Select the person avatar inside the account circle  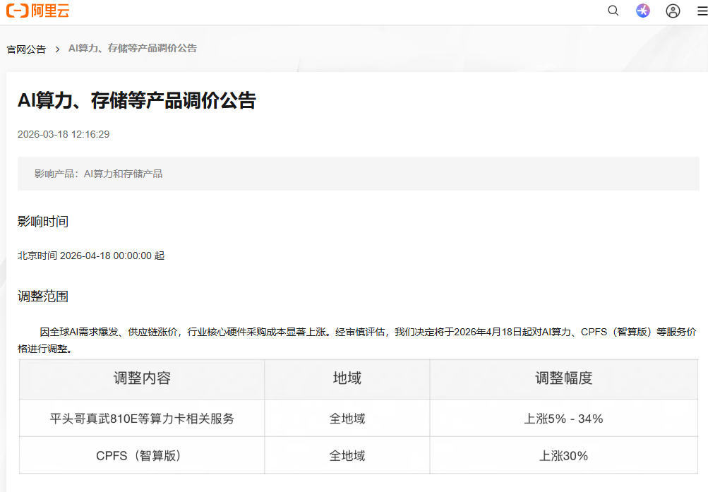coord(672,11)
